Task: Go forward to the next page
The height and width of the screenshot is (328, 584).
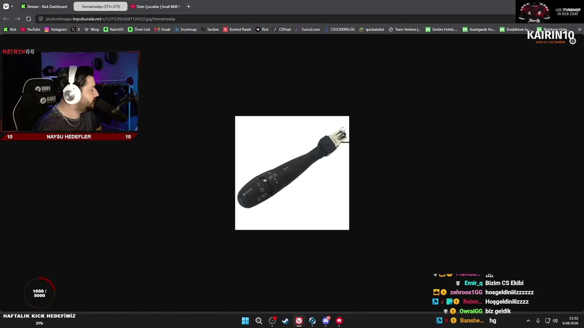Action: [17, 19]
